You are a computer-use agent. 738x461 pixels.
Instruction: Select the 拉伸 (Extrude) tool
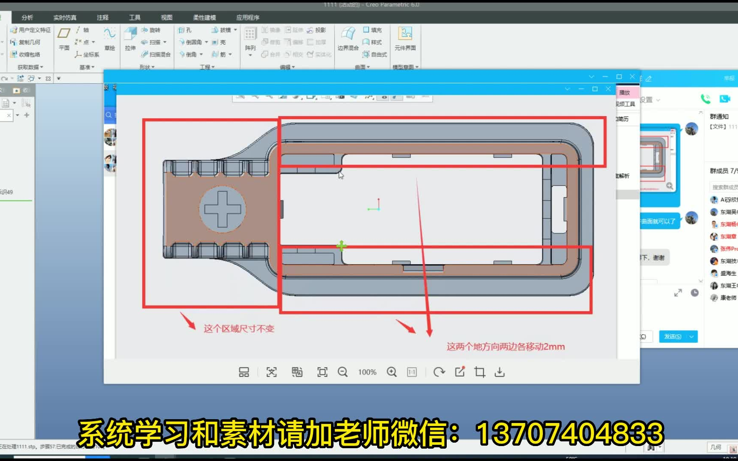[x=130, y=38]
